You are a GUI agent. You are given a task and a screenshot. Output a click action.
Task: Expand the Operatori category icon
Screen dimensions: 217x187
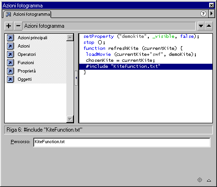coord(11,54)
